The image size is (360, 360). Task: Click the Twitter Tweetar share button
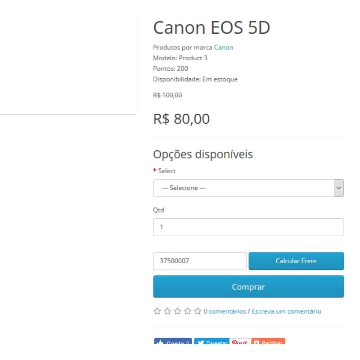(x=211, y=341)
